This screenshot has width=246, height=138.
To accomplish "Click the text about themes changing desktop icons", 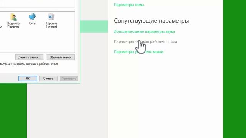I will [x=29, y=64].
